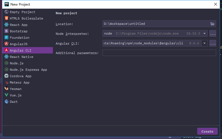This screenshot has height=139, width=222.
Task: Click the Foundation F icon
Action: pos(6,37)
